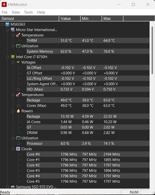Collapse the MSIGS63 root node

point(2,24)
